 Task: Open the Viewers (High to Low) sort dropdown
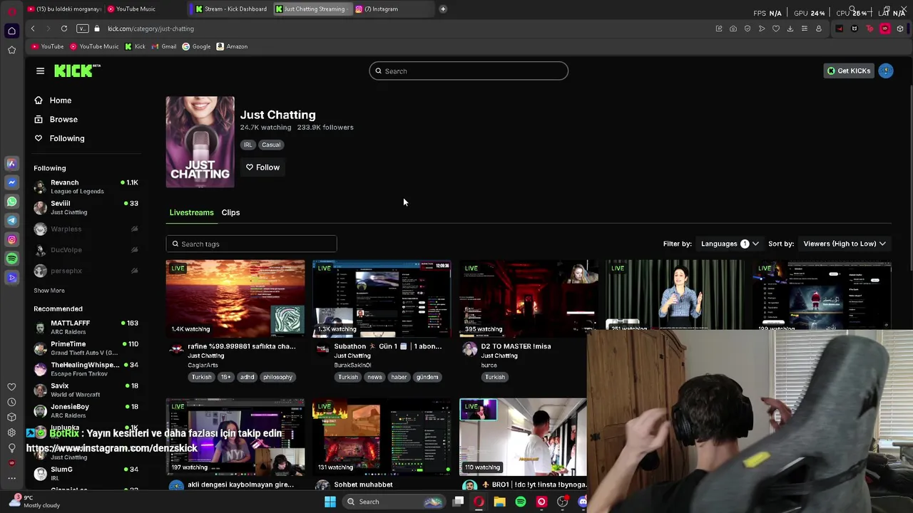tap(845, 244)
